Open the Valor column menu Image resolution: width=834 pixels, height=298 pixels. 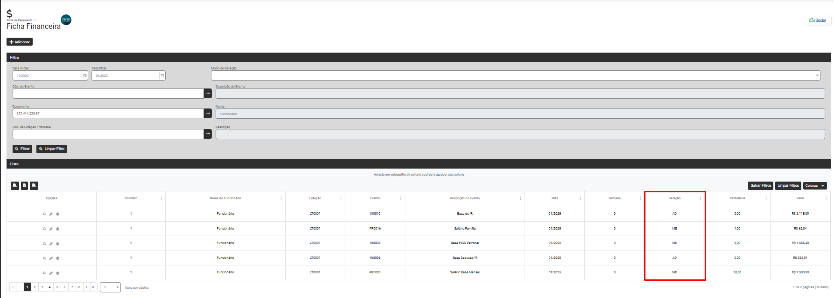tap(826, 198)
